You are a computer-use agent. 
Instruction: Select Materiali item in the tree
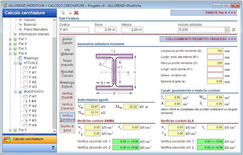click(x=30, y=25)
